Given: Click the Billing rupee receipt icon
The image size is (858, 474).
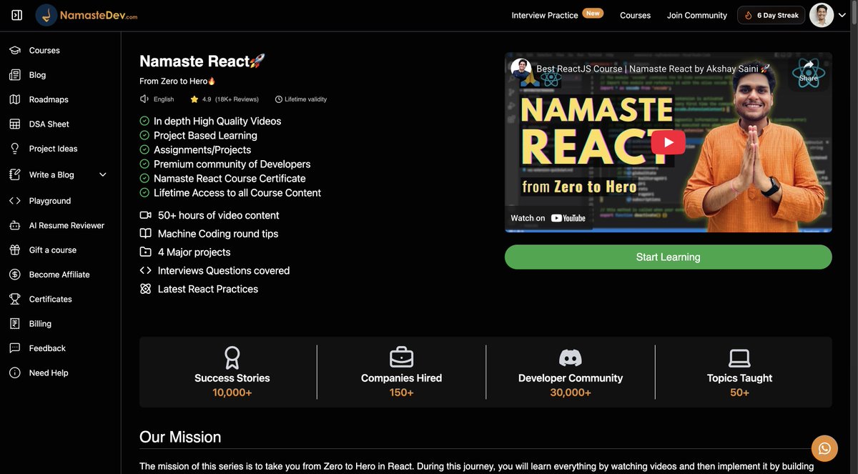Looking at the screenshot, I should click(15, 324).
